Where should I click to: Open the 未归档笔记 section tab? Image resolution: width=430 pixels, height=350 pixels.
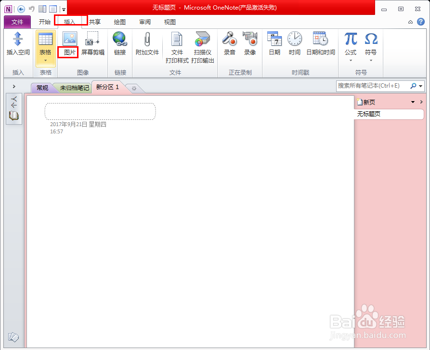74,88
